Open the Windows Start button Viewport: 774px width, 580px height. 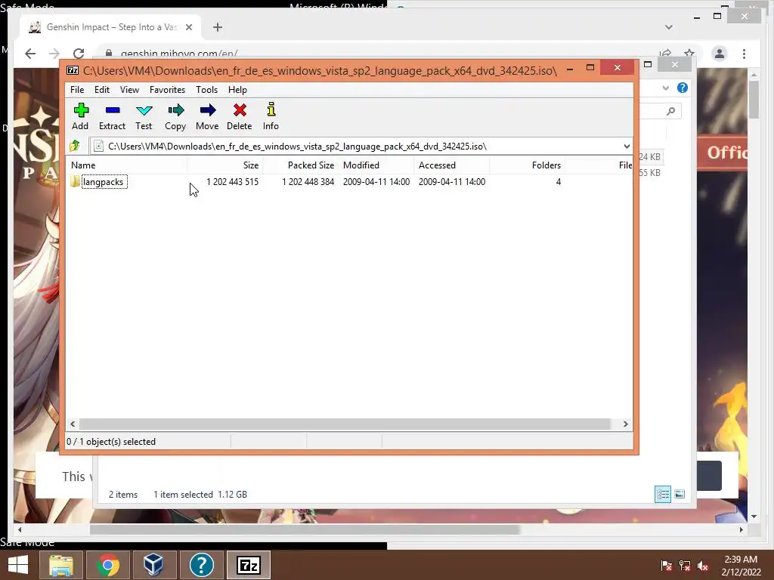point(18,565)
